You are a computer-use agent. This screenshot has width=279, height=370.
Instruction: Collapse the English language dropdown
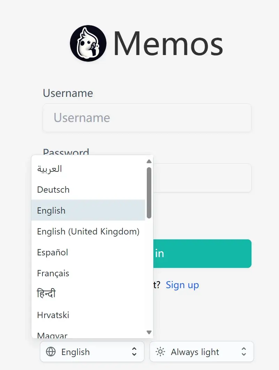[92, 352]
